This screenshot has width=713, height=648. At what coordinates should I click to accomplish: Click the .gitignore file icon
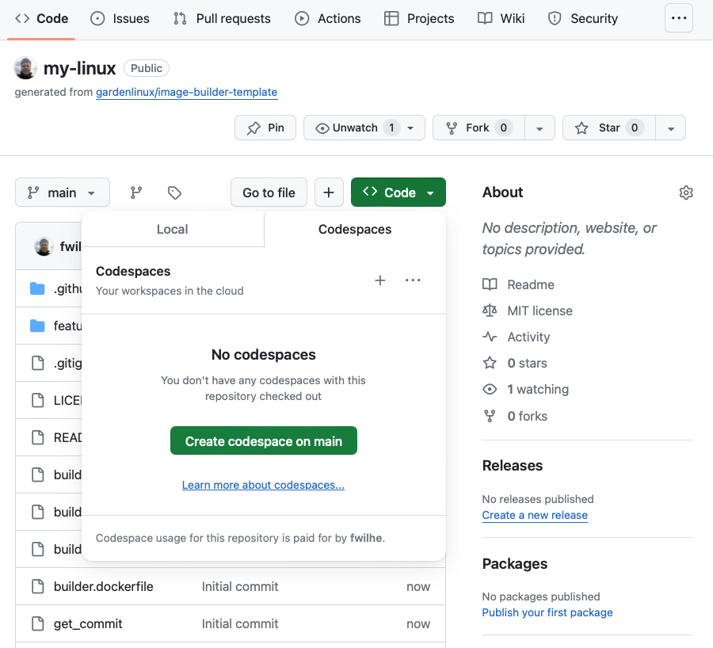38,363
